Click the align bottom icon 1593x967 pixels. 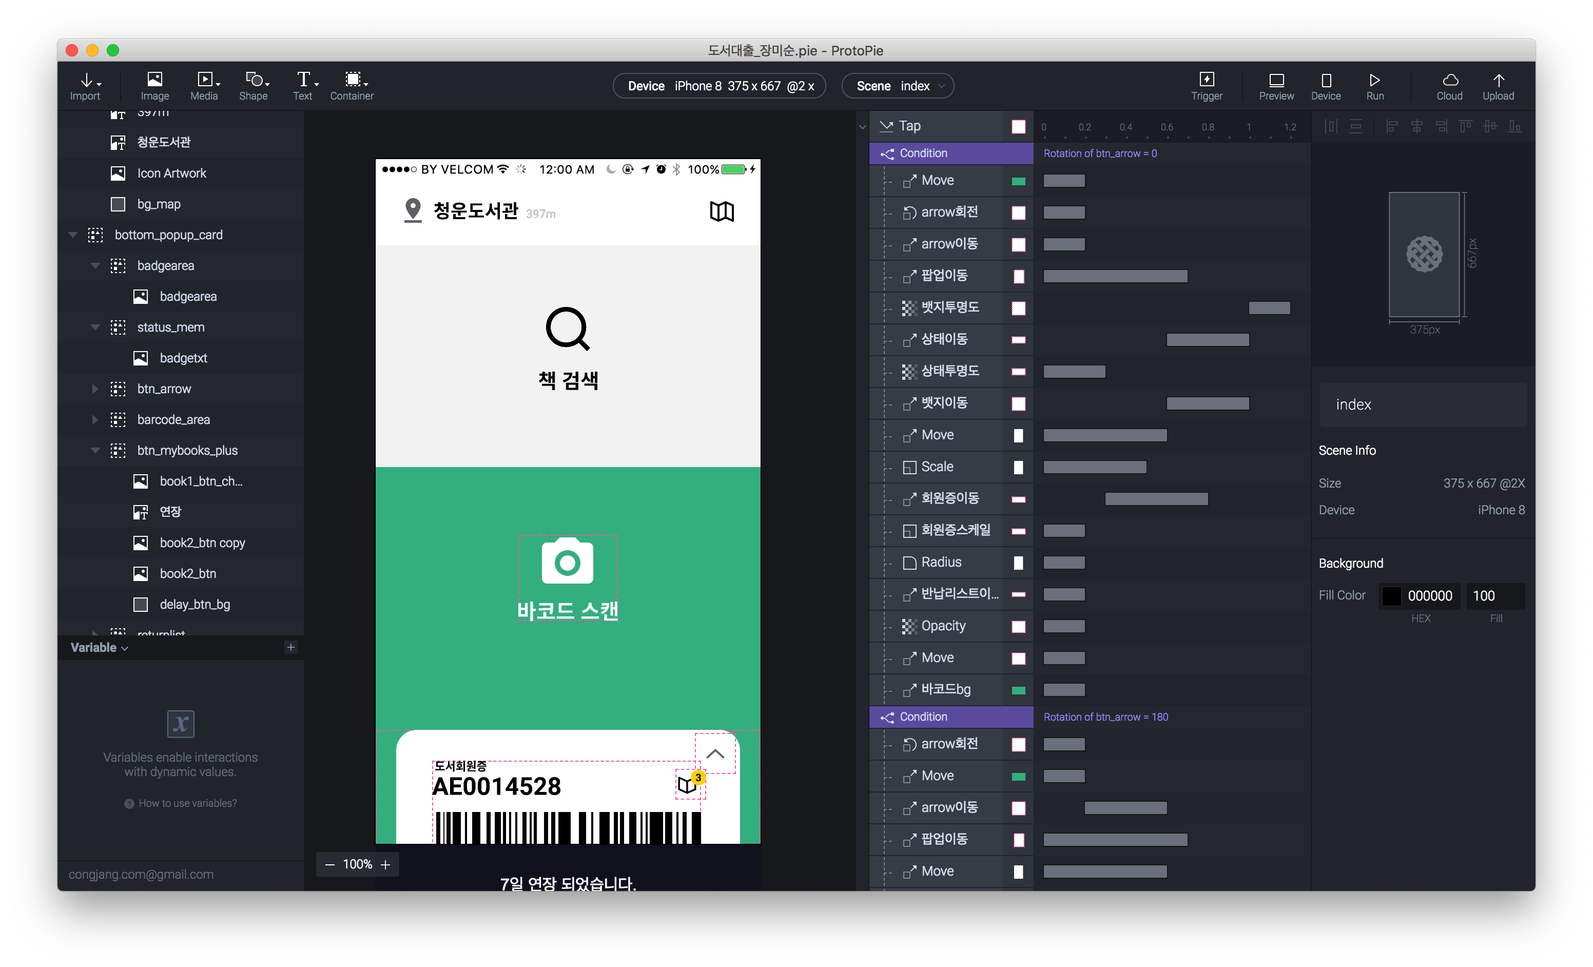1515,127
